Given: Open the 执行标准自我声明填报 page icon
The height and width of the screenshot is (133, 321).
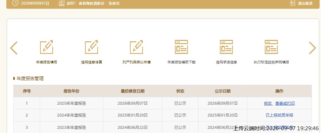Looking at the screenshot, I should (271, 47).
